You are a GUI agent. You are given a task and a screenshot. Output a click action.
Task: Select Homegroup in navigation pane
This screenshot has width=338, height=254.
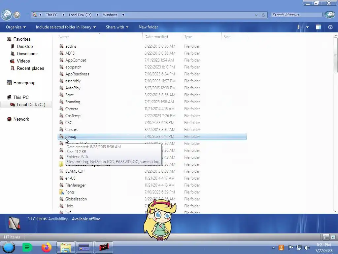click(x=24, y=83)
